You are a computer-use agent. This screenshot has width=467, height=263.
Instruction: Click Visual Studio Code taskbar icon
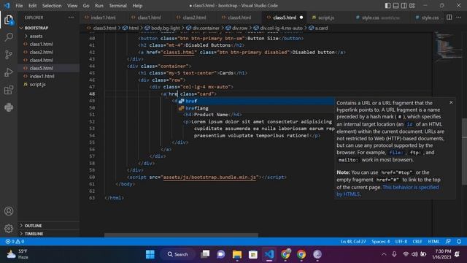(269, 254)
